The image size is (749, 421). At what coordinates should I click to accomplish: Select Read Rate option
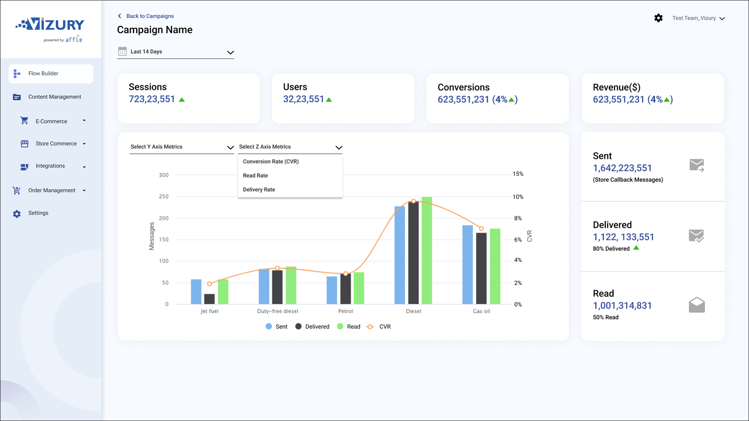(290, 176)
